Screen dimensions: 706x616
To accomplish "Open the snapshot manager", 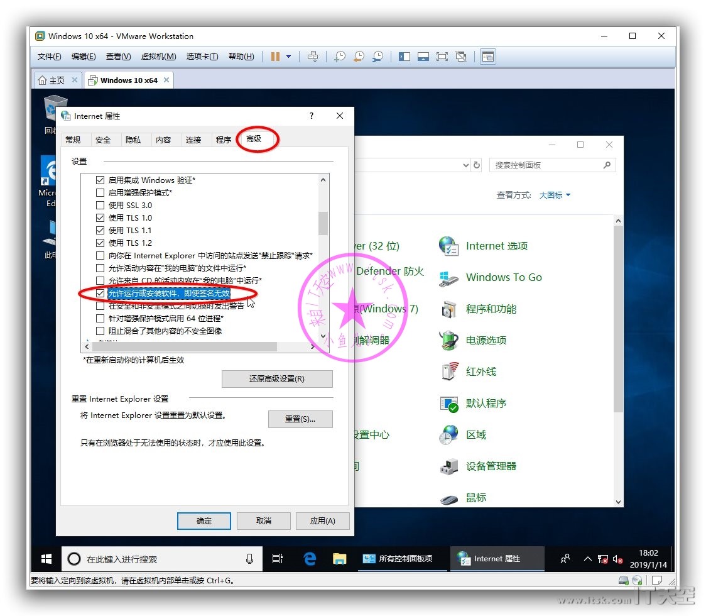I will 377,57.
